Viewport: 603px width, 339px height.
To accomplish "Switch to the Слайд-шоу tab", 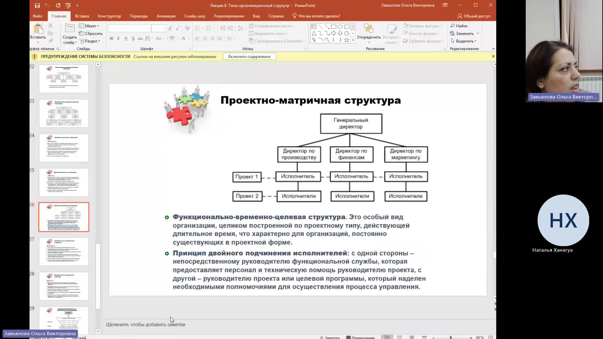I will 195,16.
